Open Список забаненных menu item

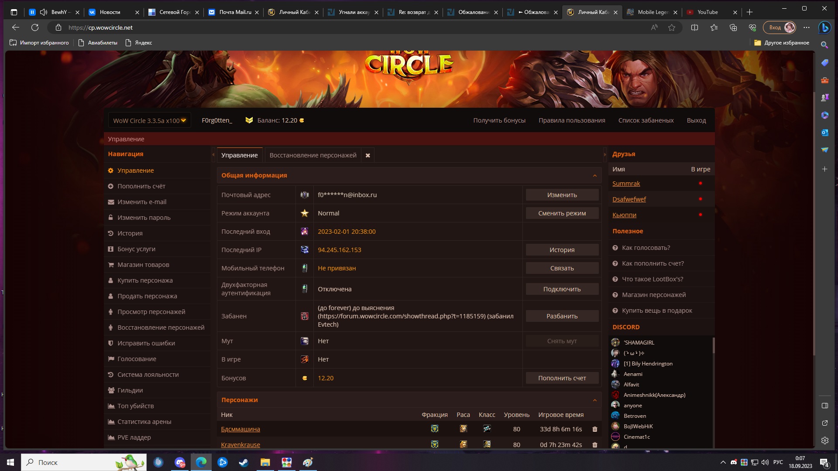(646, 120)
